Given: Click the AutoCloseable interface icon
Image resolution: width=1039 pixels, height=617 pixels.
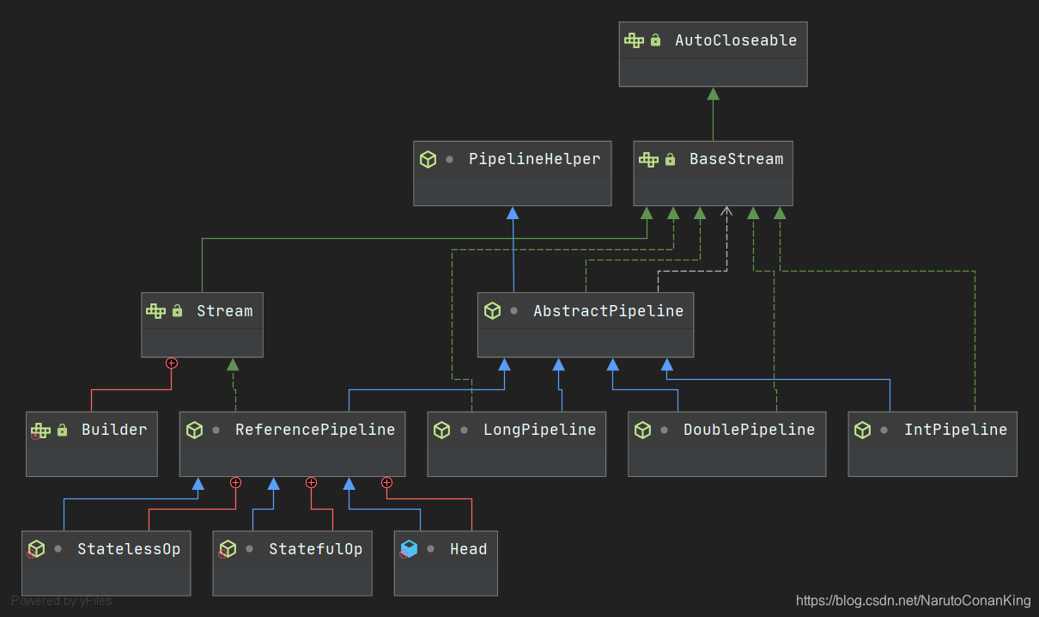Looking at the screenshot, I should pyautogui.click(x=634, y=40).
